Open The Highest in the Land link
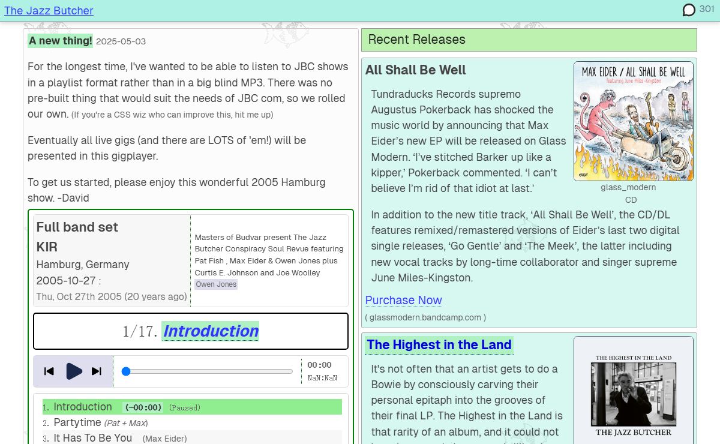 pyautogui.click(x=439, y=345)
